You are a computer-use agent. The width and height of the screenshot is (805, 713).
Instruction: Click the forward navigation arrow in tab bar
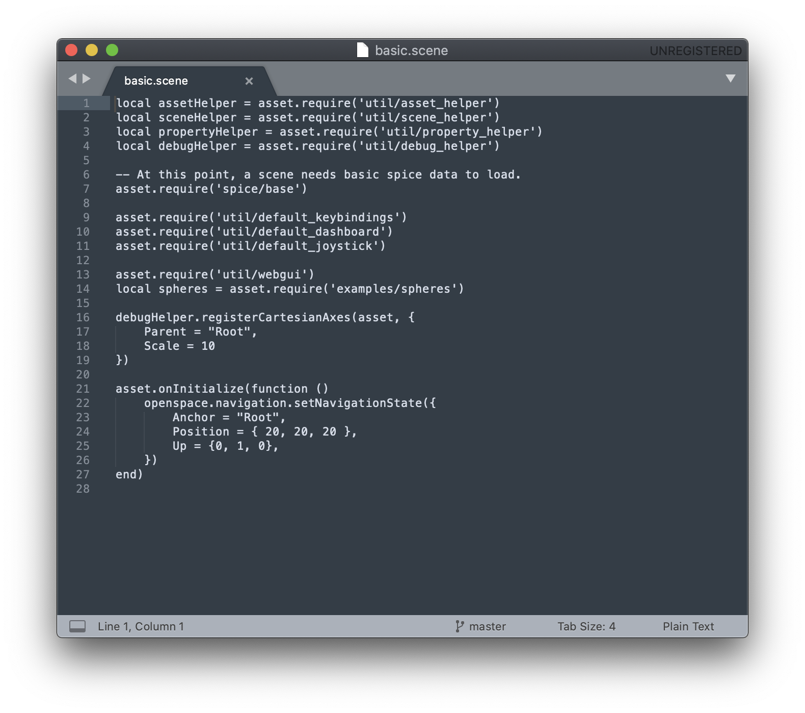(x=87, y=79)
